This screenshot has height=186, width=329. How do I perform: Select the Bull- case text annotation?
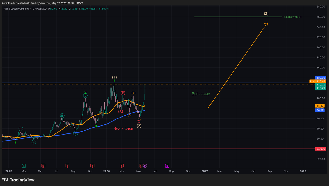tap(201, 94)
